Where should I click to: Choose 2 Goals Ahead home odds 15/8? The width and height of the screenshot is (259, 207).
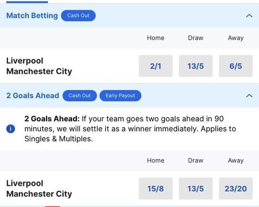tap(155, 188)
